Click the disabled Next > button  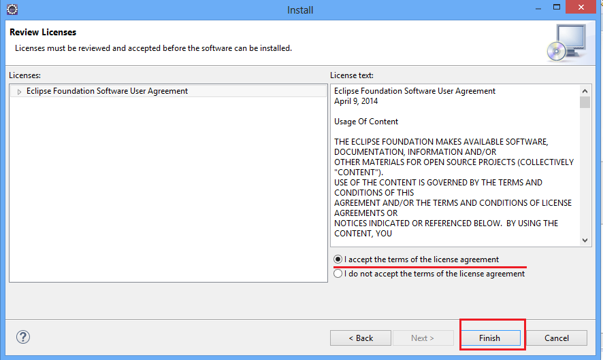[x=423, y=338]
